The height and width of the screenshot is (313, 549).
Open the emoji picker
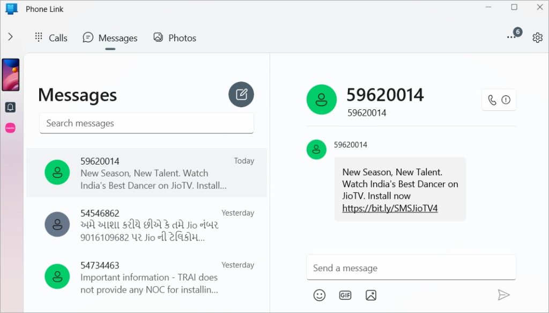[x=320, y=295]
